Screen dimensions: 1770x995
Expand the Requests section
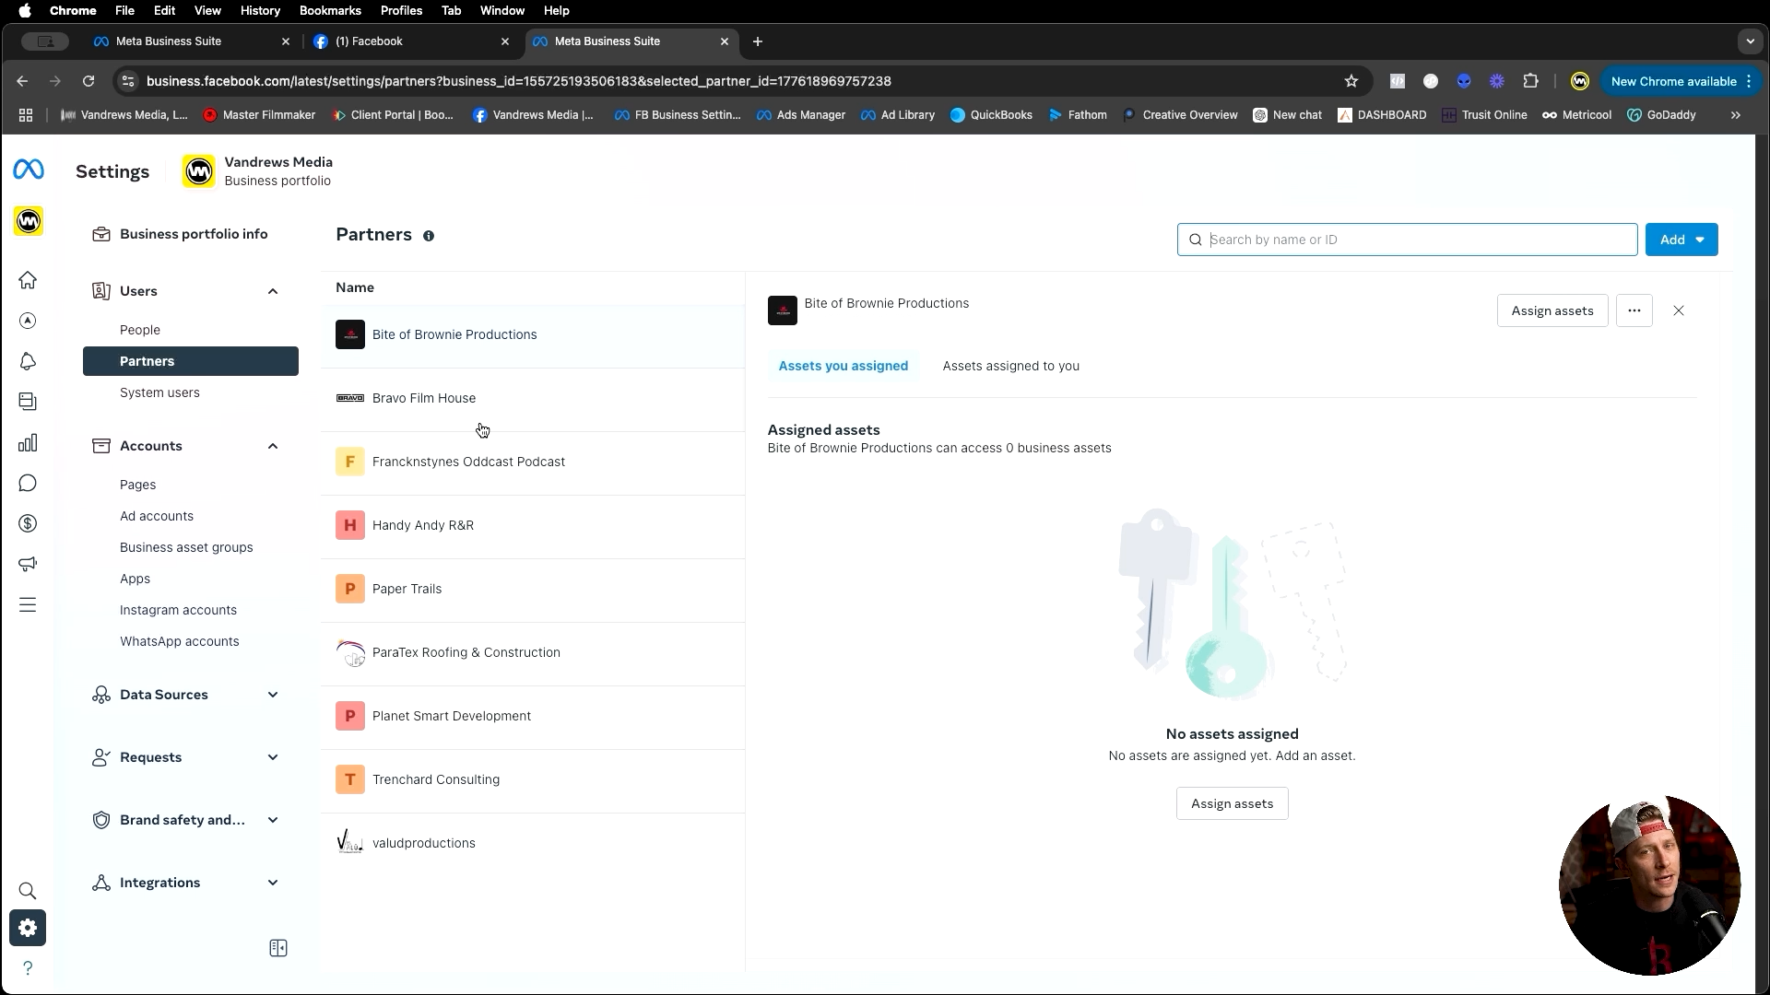pos(273,757)
